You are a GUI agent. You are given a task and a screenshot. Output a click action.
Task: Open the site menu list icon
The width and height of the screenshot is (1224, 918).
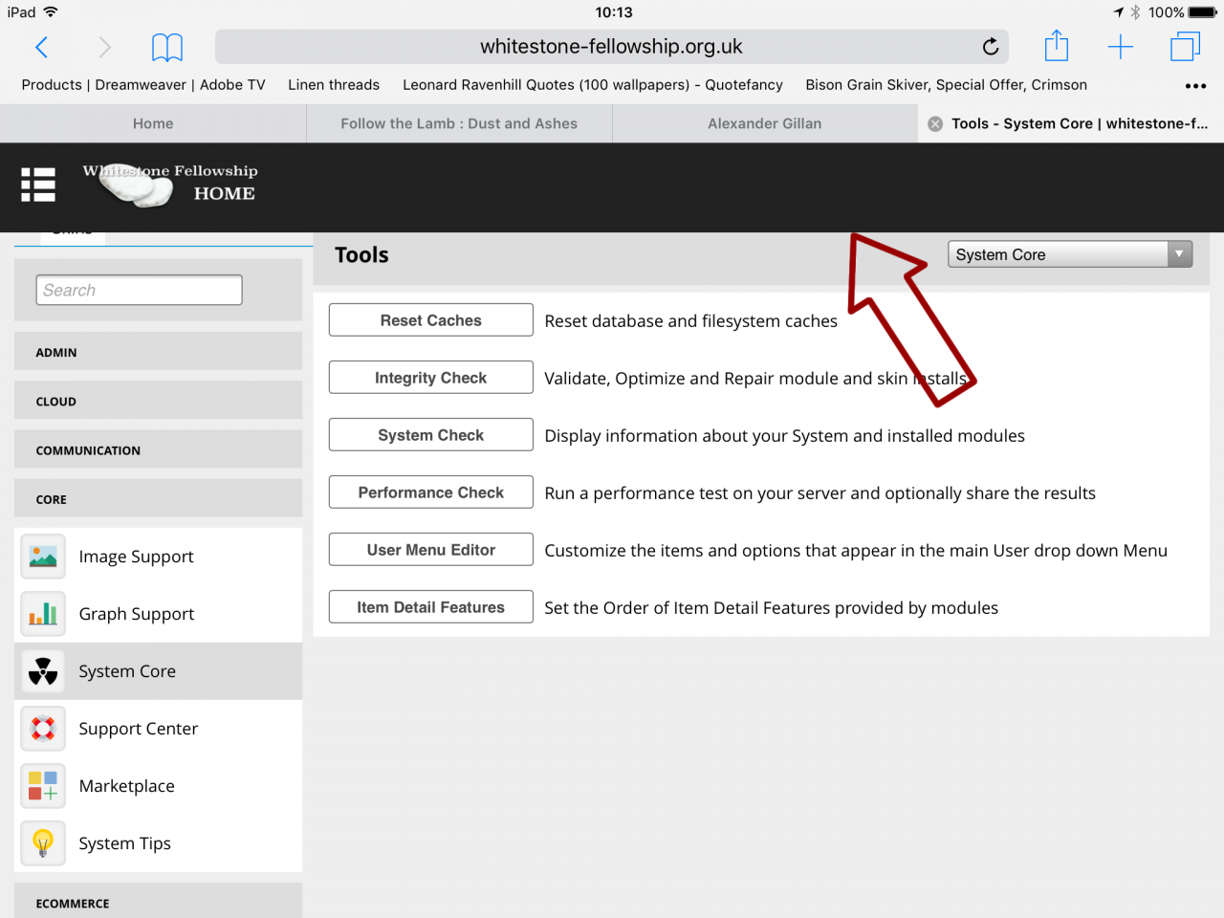point(38,185)
